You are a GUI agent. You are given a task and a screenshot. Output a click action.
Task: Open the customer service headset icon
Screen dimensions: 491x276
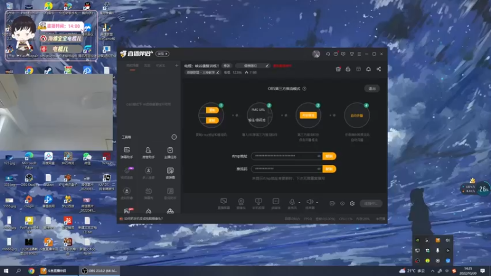328,54
